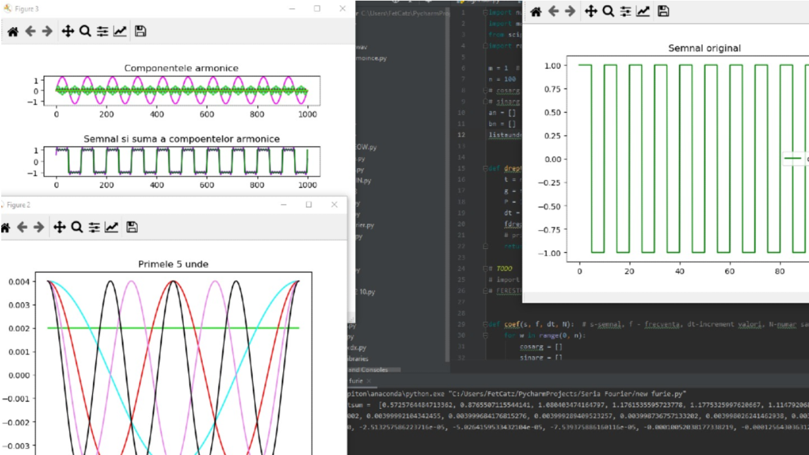Viewport: 809px width, 455px height.
Task: Collapse the TODO comment block at line 24
Action: pos(484,268)
